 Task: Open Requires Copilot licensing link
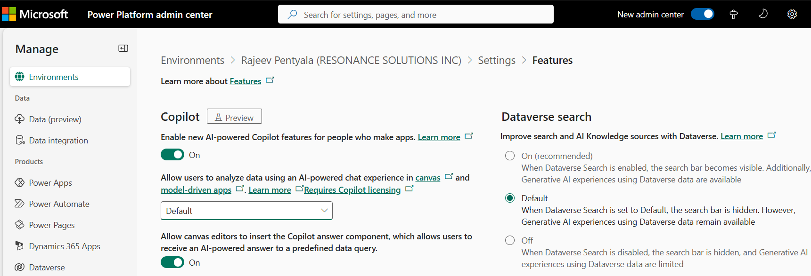[352, 190]
